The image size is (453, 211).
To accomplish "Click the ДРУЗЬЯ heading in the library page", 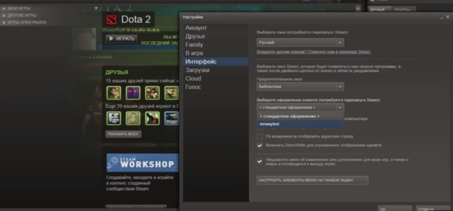I will pyautogui.click(x=116, y=72).
